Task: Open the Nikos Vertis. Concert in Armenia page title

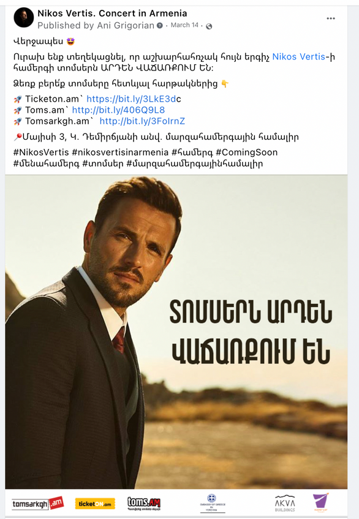Action: [112, 13]
